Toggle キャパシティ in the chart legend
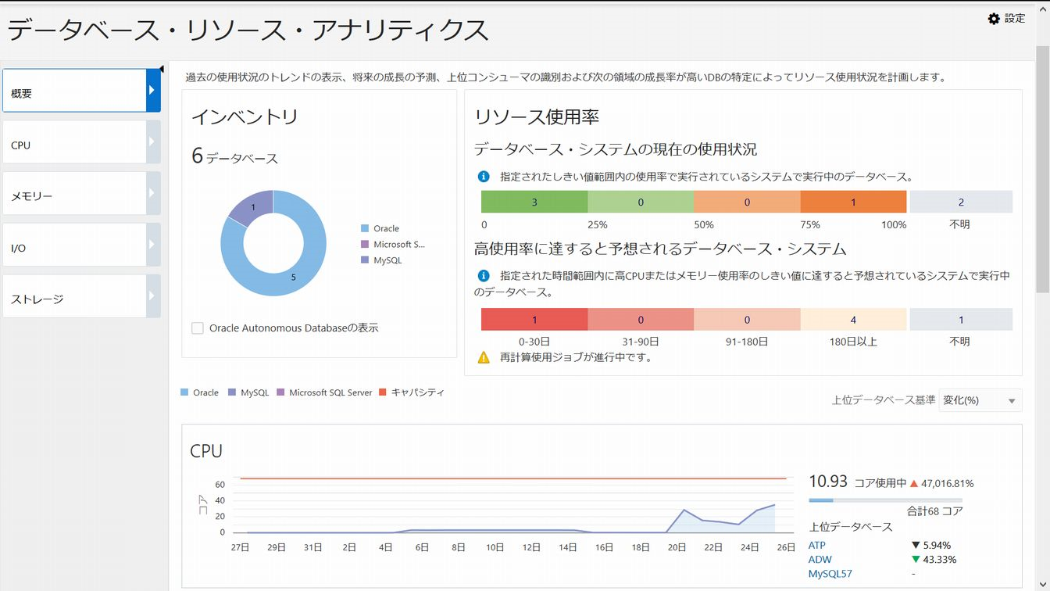Viewport: 1050px width, 591px height. click(412, 392)
